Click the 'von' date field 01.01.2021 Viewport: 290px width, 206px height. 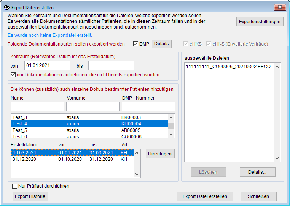coord(47,65)
